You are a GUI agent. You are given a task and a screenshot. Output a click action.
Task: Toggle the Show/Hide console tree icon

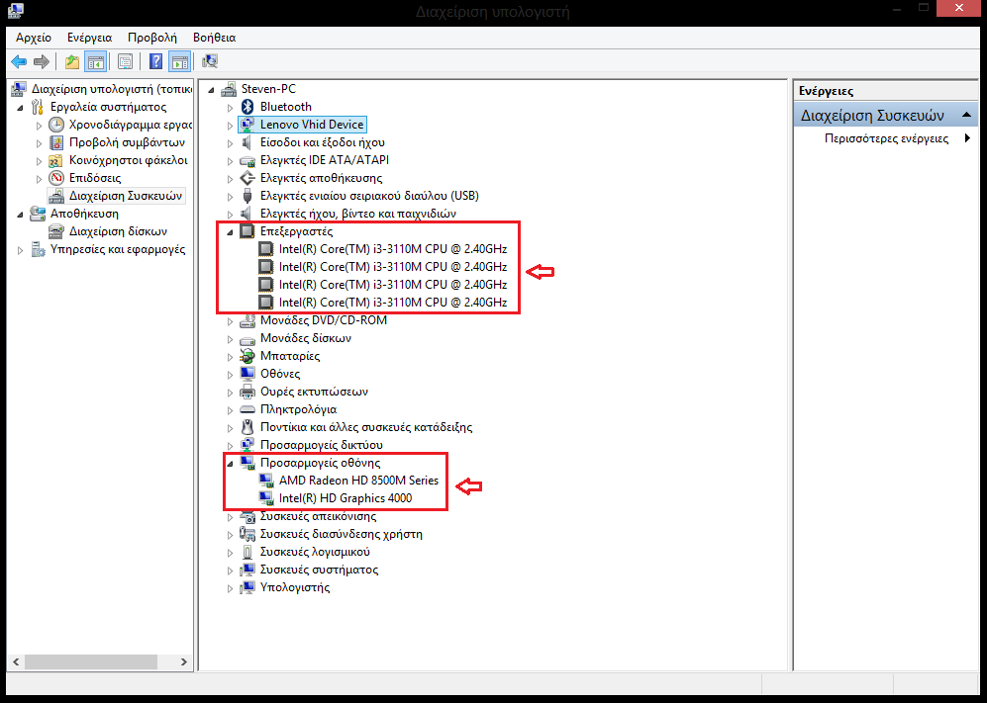(x=96, y=61)
